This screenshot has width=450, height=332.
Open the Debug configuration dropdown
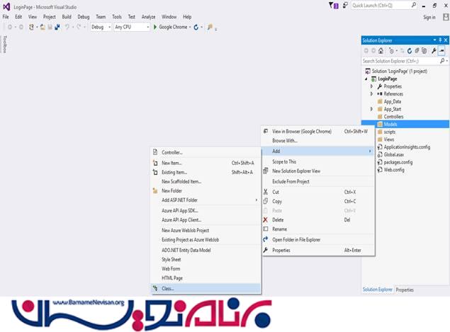tap(101, 27)
